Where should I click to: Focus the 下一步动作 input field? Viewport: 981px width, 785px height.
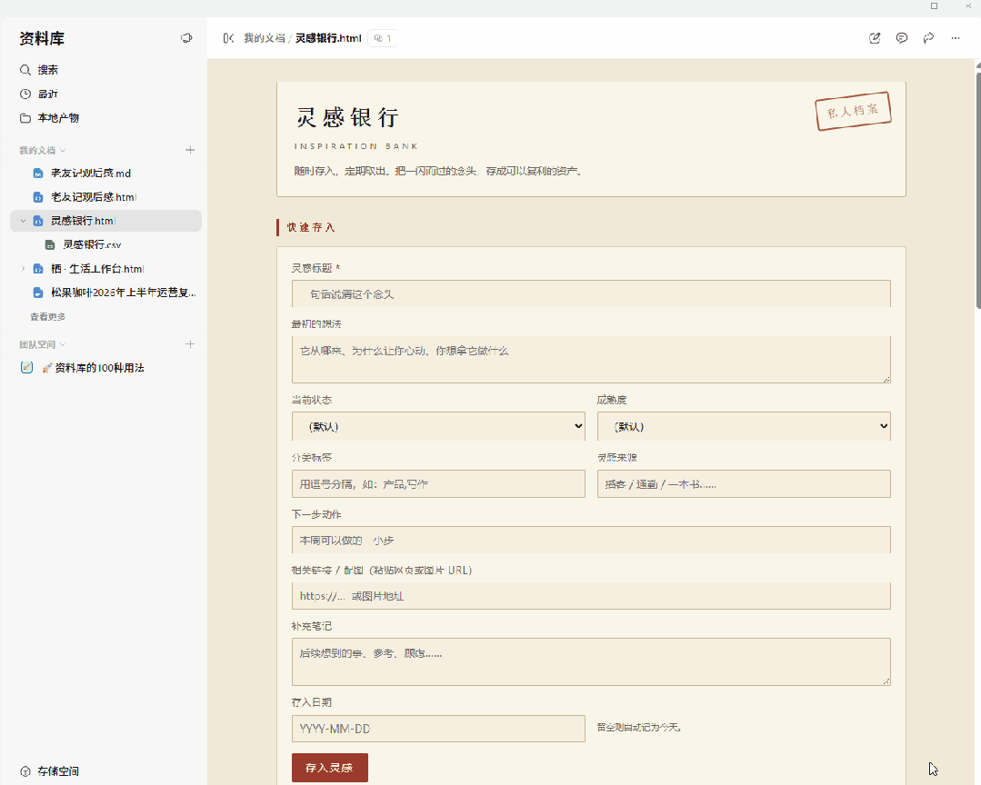tap(591, 540)
